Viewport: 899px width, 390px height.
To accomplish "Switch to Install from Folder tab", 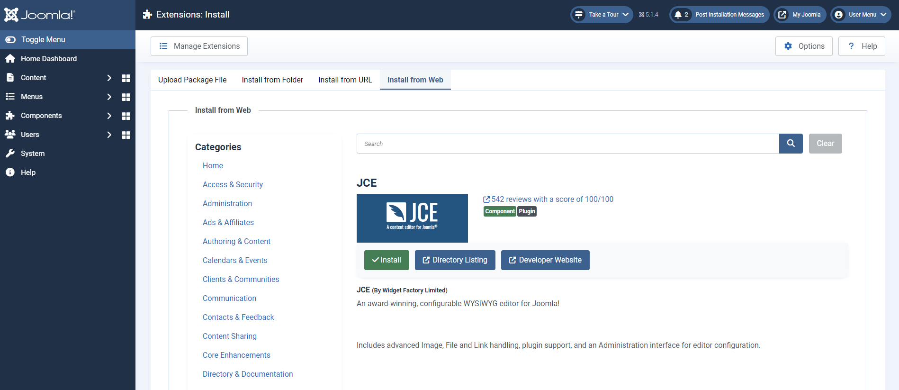I will coord(272,80).
